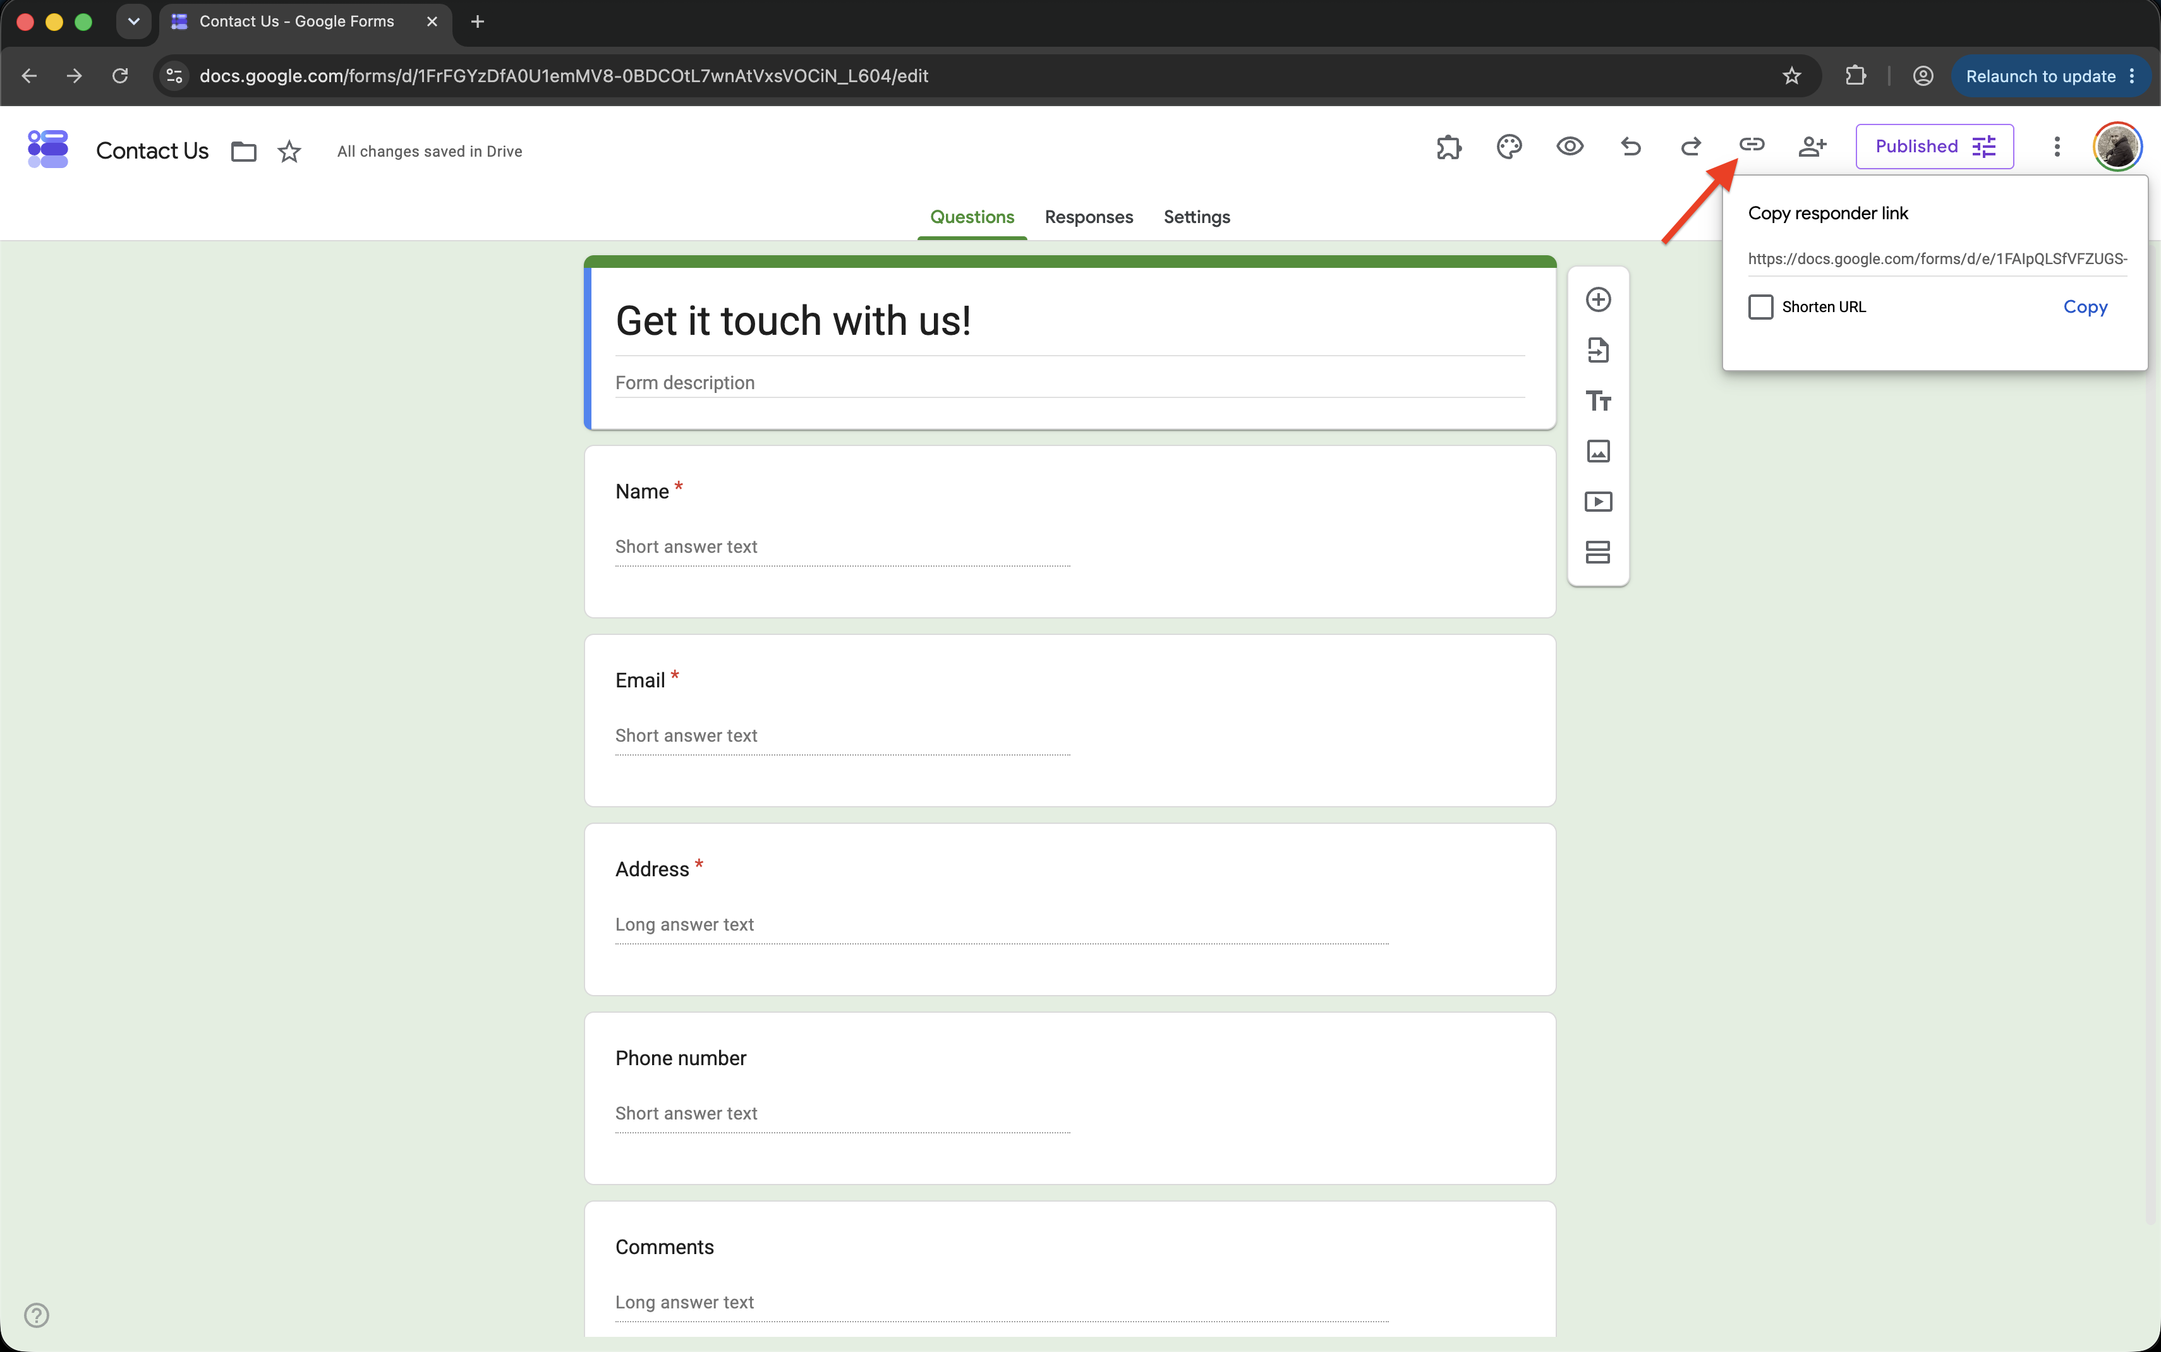Select the Email question card
This screenshot has height=1352, width=2161.
click(x=1069, y=720)
